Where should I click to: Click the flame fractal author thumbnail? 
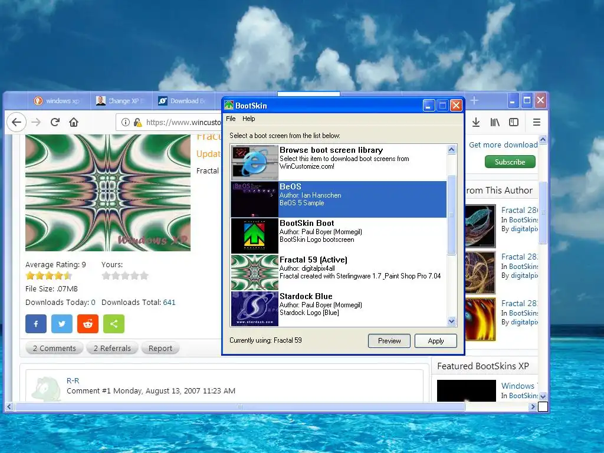pos(480,319)
